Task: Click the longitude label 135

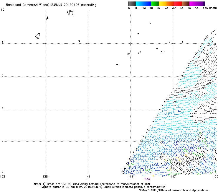Action: pos(2,177)
